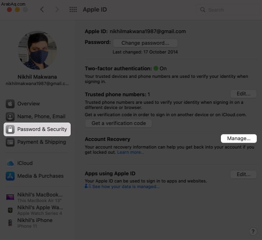Open the Overview section
The image size is (262, 240).
[x=37, y=104]
